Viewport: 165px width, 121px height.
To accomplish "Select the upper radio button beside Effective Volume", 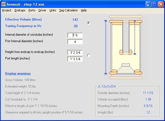I will (x=89, y=23).
